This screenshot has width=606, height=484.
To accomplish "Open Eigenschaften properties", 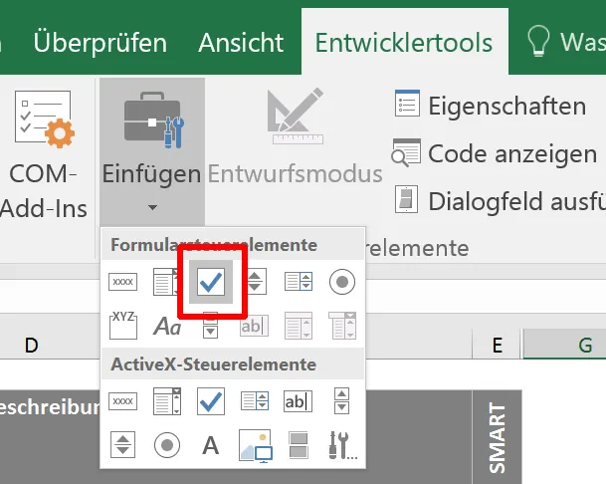I will (x=490, y=106).
